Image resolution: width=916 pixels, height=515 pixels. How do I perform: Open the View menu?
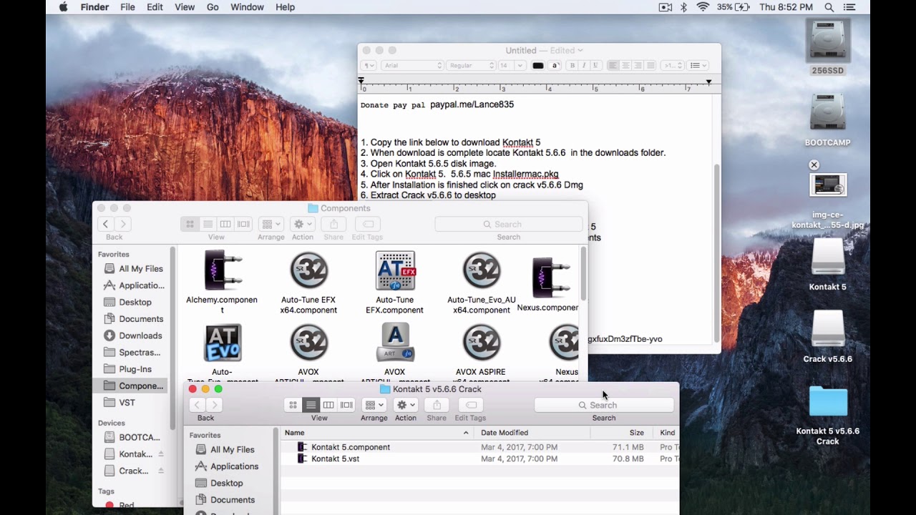click(185, 7)
